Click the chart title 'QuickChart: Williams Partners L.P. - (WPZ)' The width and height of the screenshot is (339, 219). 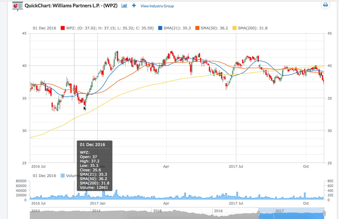pyautogui.click(x=71, y=6)
